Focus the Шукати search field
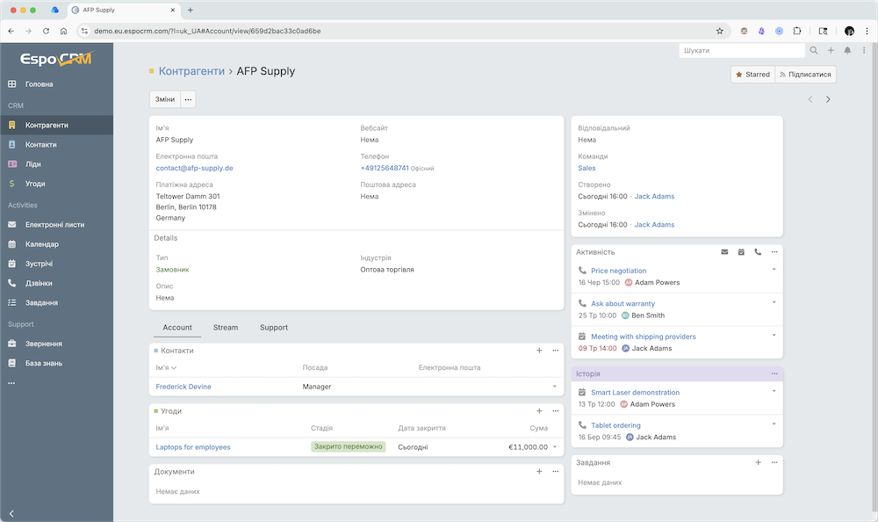The width and height of the screenshot is (878, 522). 742,50
